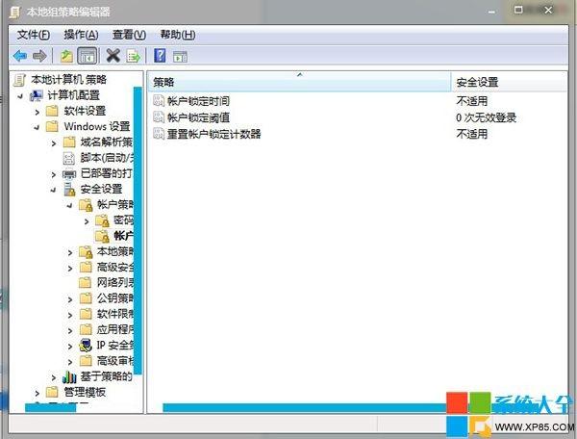Open the 查看(V) menu
The width and height of the screenshot is (577, 439).
tap(129, 35)
